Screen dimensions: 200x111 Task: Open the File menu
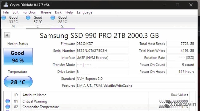point(6,12)
